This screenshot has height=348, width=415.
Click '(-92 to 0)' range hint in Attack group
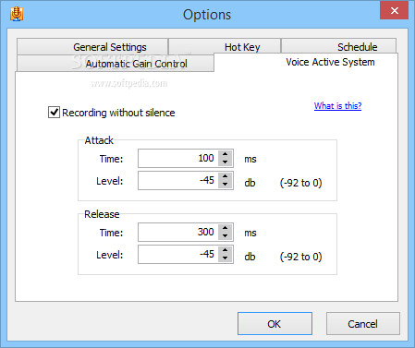[x=300, y=183]
